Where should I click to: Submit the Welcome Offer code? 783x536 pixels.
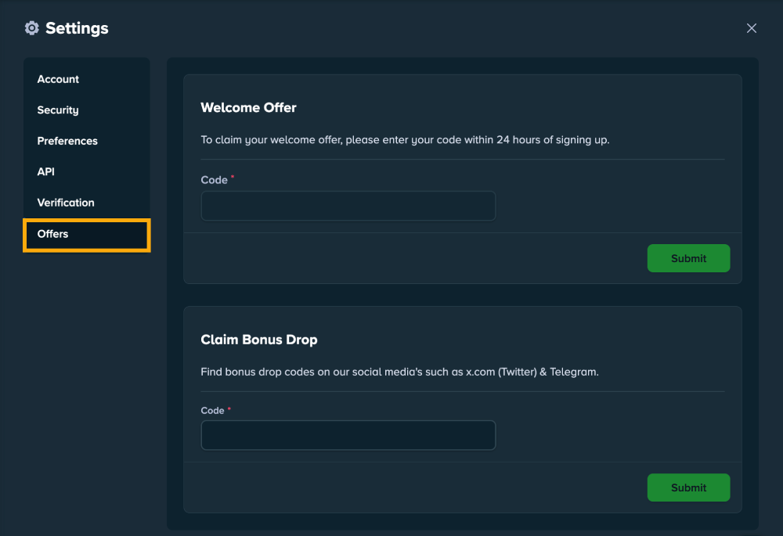tap(688, 258)
